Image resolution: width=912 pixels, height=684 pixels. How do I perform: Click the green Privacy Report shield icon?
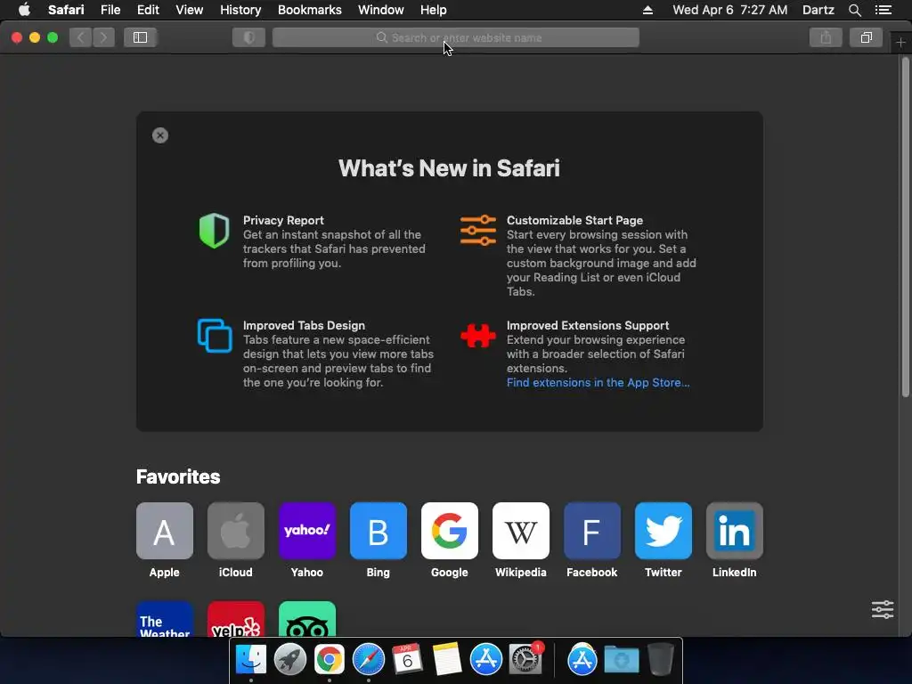pos(214,231)
